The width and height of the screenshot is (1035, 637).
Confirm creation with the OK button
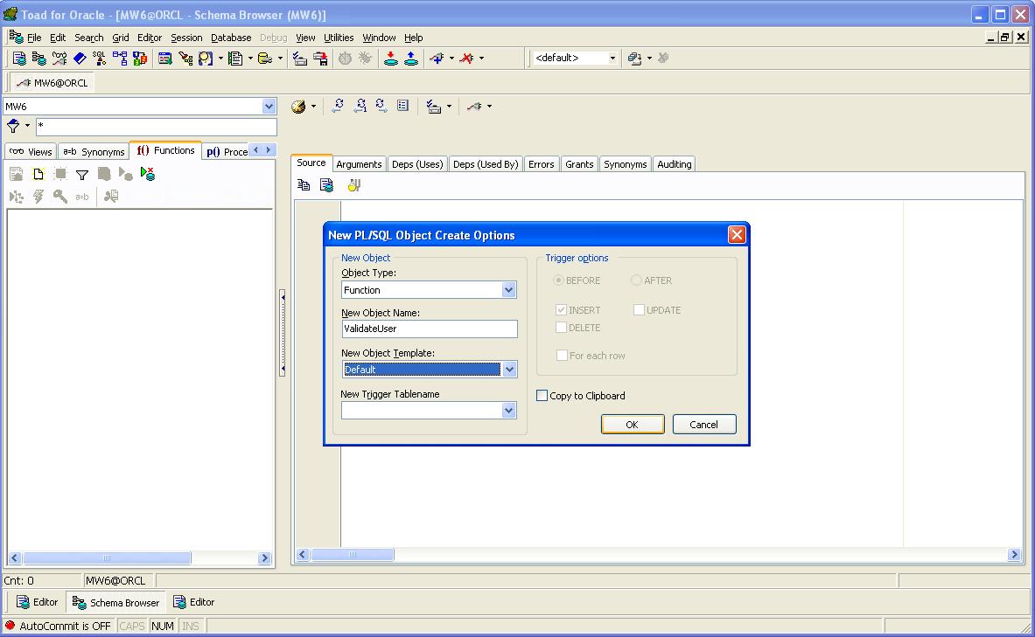632,424
